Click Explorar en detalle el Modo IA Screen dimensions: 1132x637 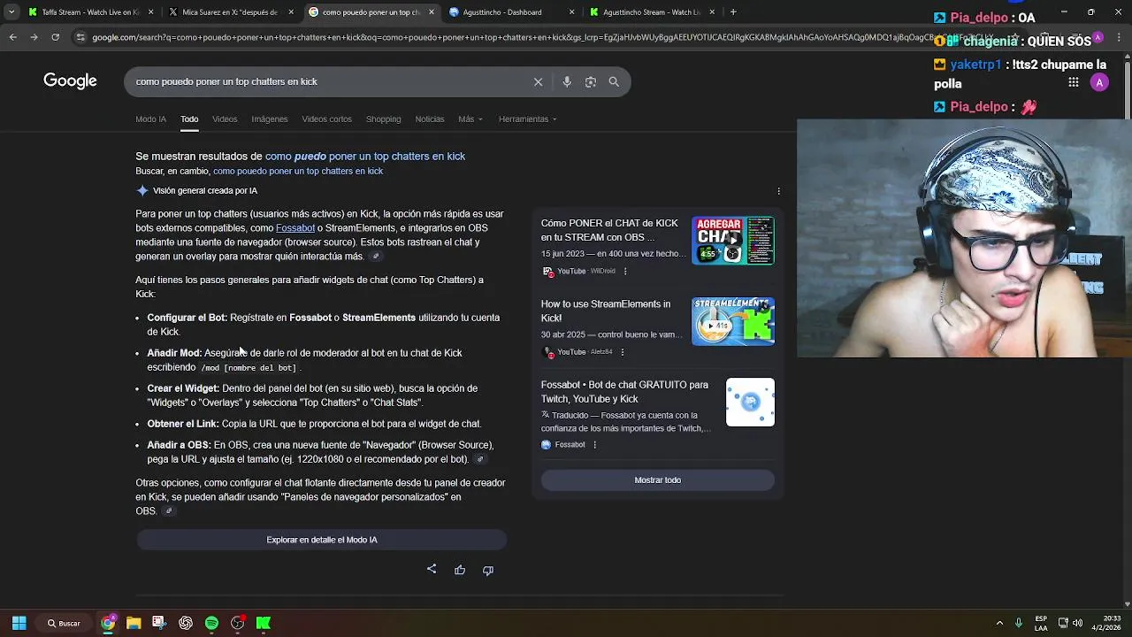pyautogui.click(x=322, y=540)
